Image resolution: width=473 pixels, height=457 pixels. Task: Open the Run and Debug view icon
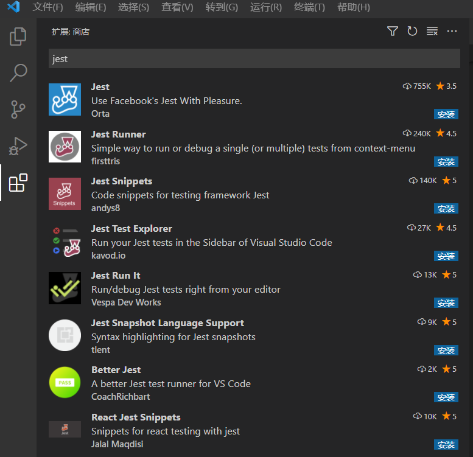click(x=18, y=146)
